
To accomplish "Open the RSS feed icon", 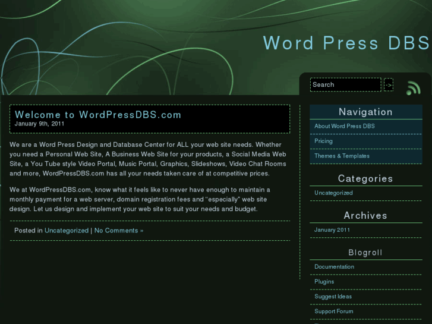I will click(x=413, y=88).
